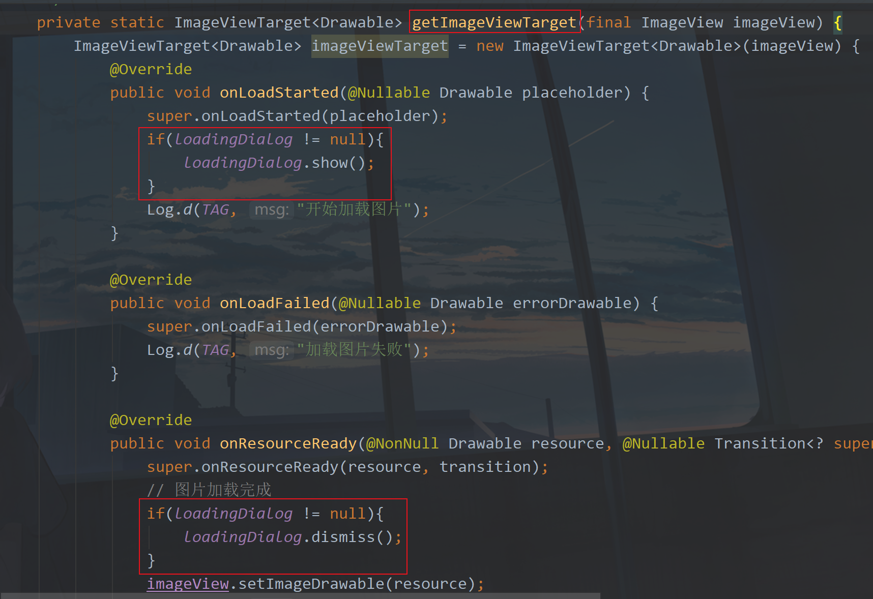873x599 pixels.
Task: Click the onLoadFailed method name
Action: pos(274,303)
